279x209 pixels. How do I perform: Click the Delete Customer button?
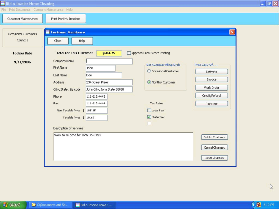click(x=214, y=137)
